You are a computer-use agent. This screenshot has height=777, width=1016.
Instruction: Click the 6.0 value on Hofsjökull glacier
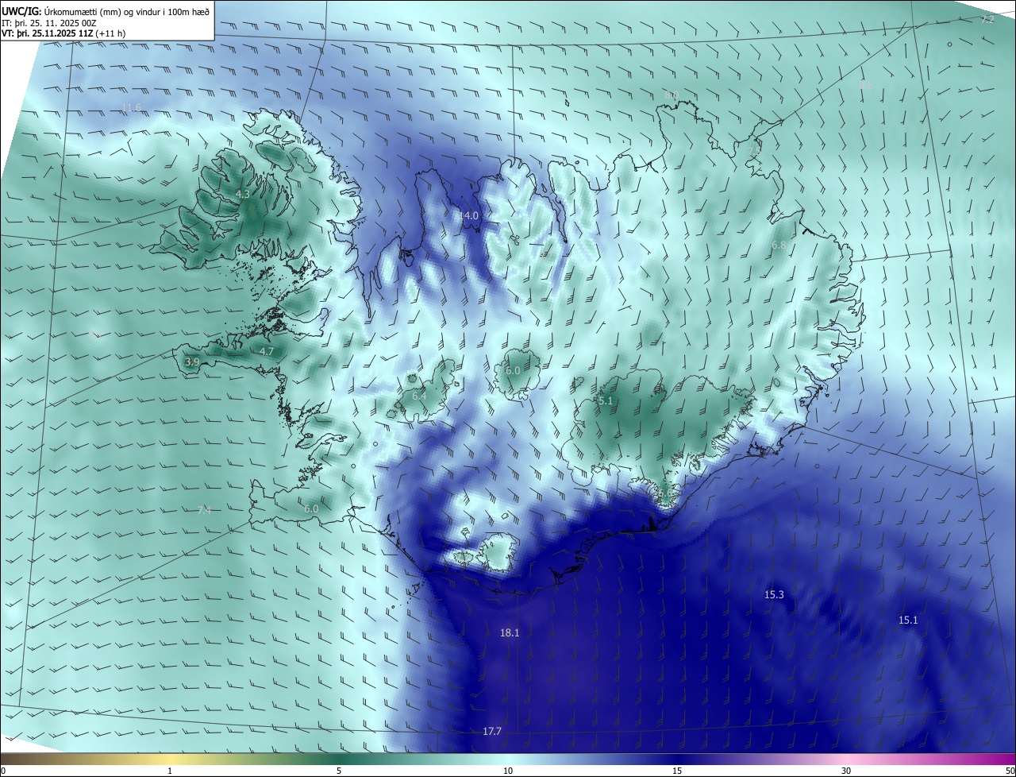[x=513, y=370]
